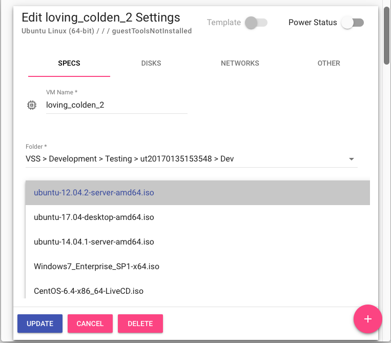
Task: Choose ubuntu-17.04-desktop-amd64.iso from list
Action: [x=197, y=217]
